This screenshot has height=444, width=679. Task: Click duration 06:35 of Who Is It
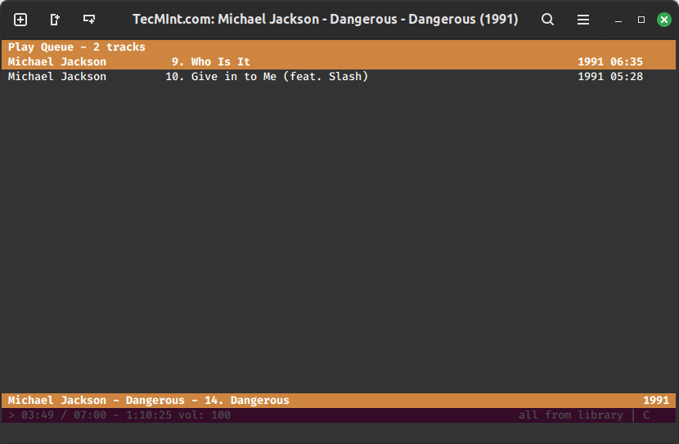pos(627,62)
